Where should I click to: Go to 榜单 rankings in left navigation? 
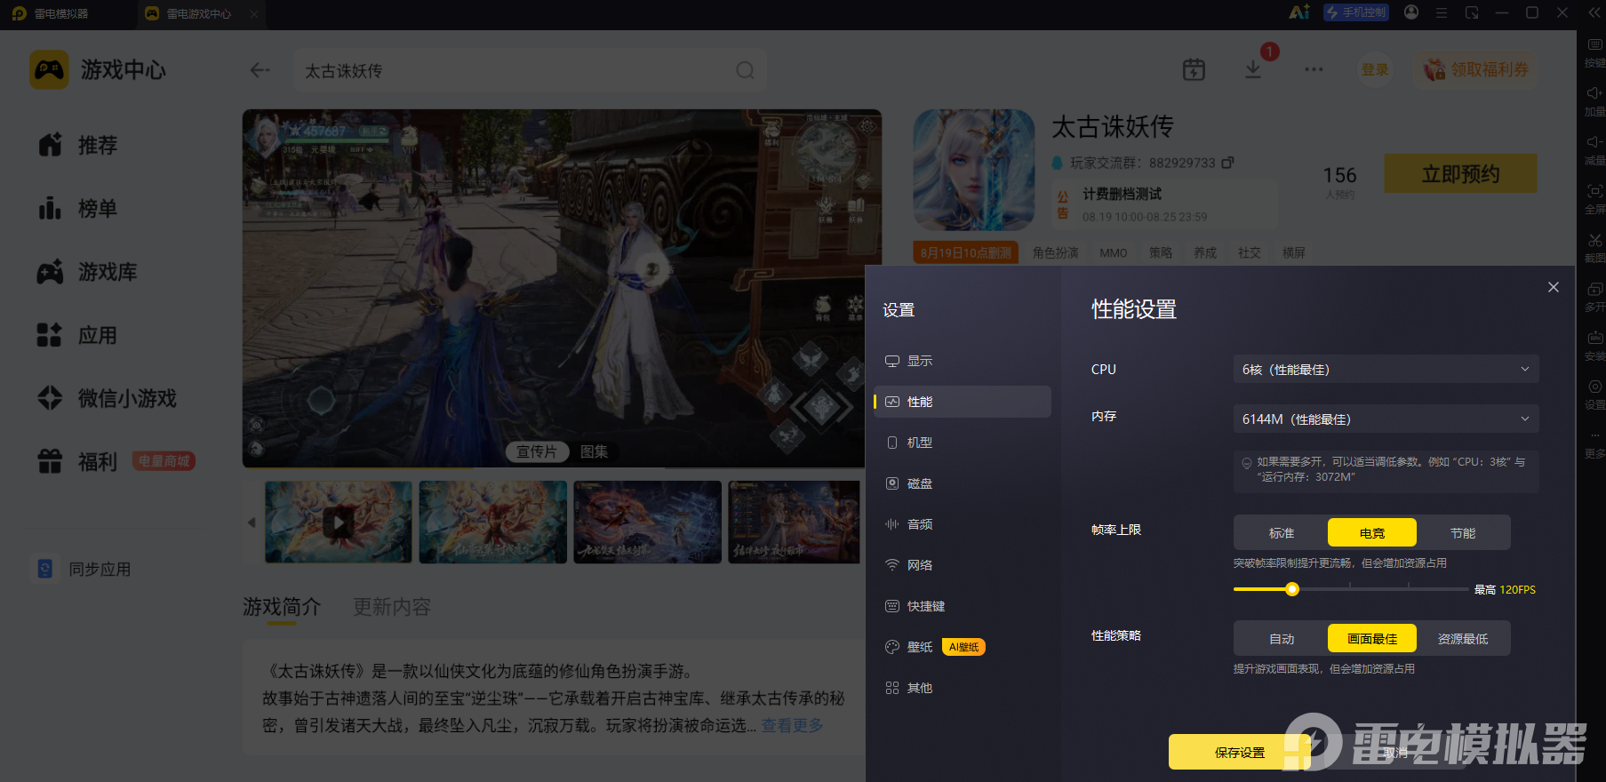pyautogui.click(x=78, y=209)
